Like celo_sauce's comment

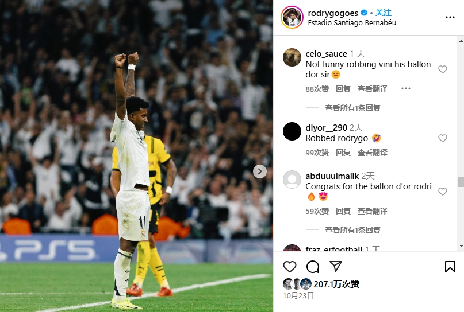442,69
